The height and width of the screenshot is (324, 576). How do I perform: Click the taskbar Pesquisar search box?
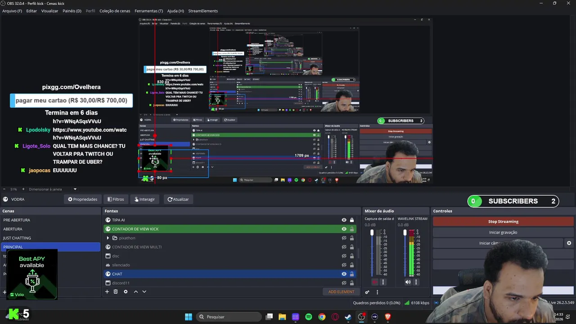(229, 317)
